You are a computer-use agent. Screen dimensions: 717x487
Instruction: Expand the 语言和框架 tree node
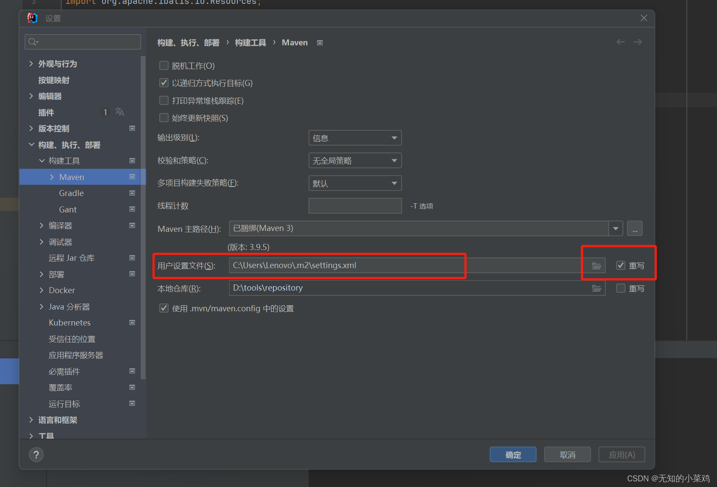click(x=31, y=420)
